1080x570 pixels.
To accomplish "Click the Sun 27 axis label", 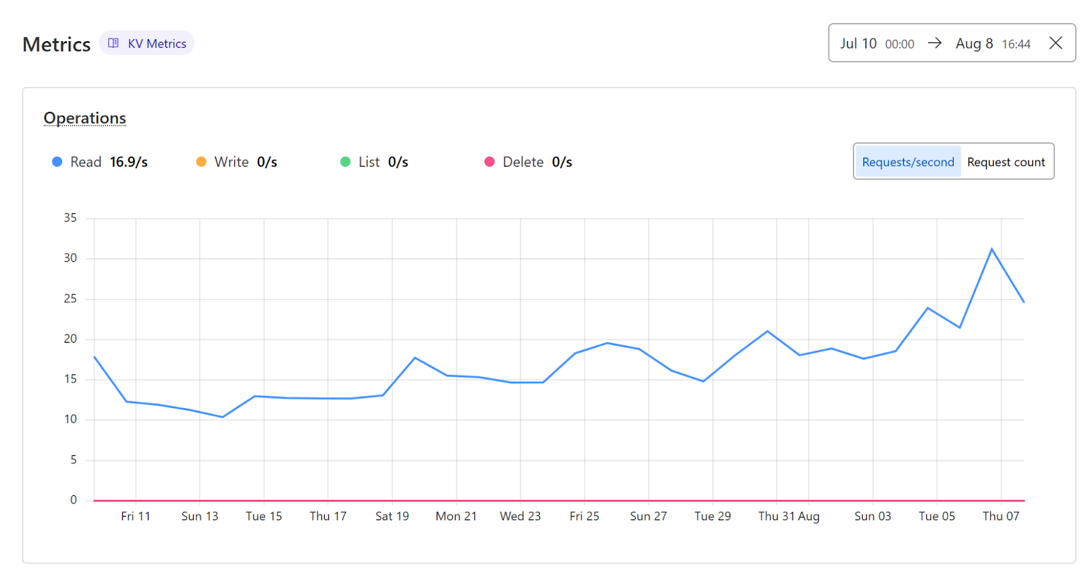I will 648,516.
